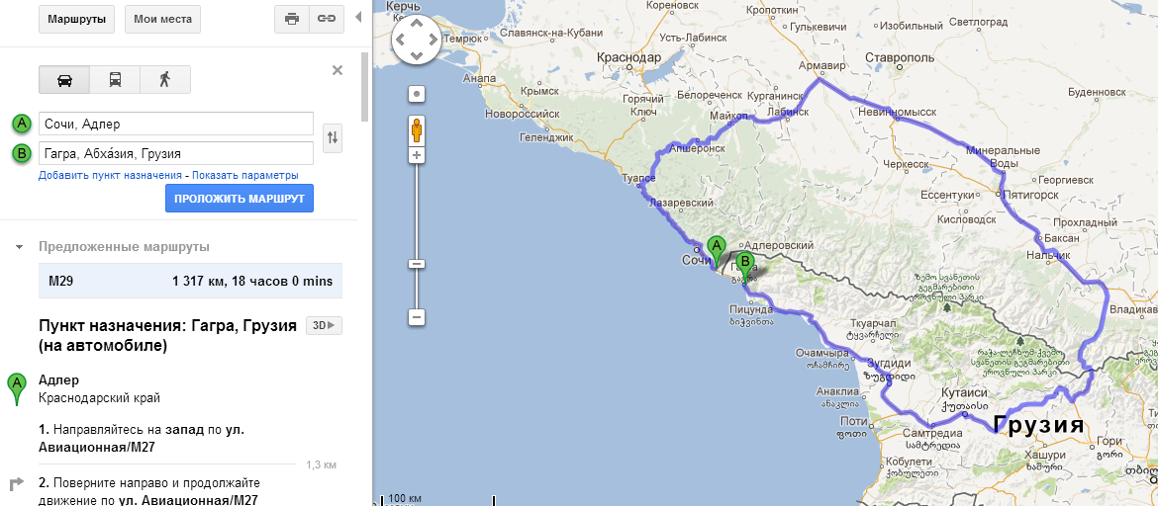Screen dimensions: 1158x506
Task: Click ПРОЛОЖИТЬ МАРШРУТ button
Action: point(240,199)
